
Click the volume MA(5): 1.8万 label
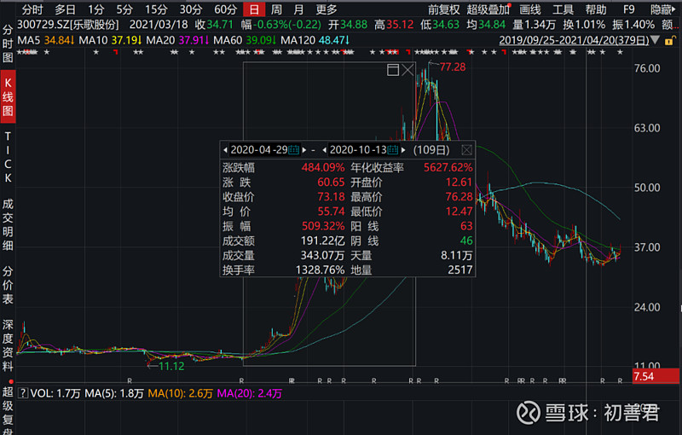pyautogui.click(x=114, y=394)
